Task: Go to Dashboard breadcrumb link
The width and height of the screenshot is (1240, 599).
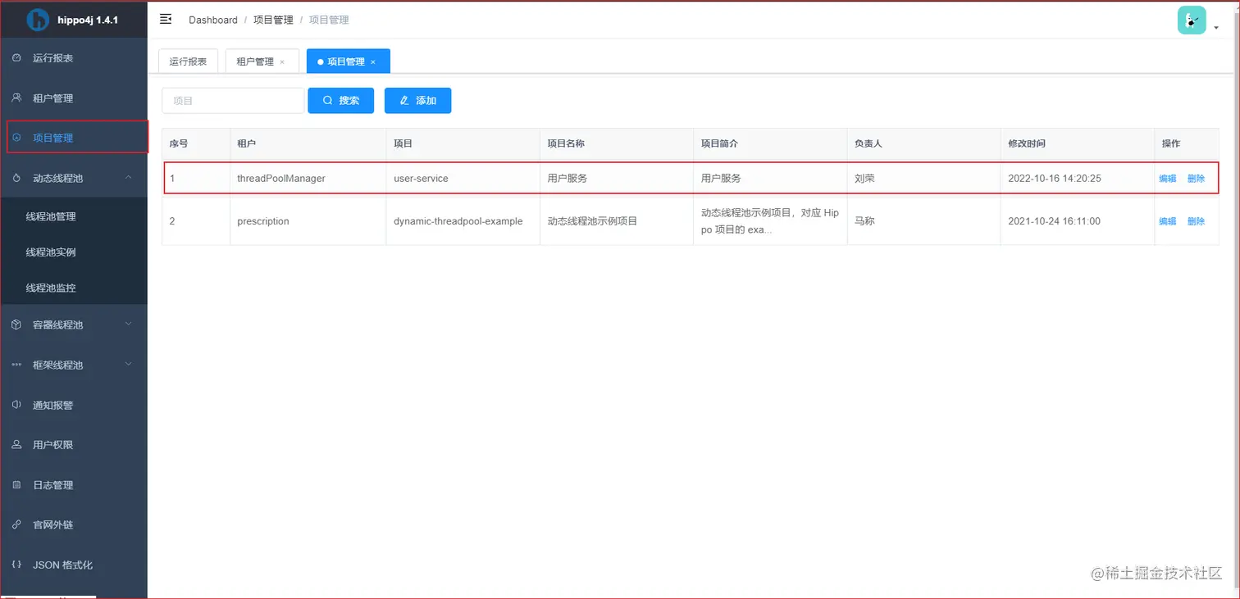Action: pos(213,20)
